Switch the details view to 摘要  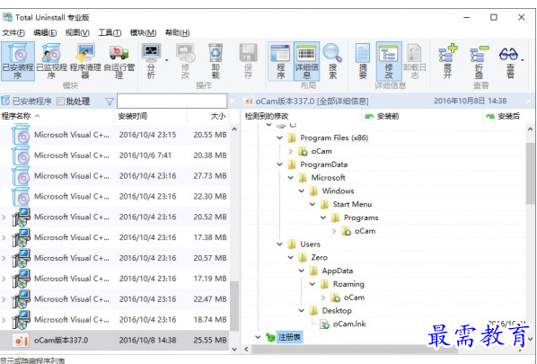[x=363, y=61]
